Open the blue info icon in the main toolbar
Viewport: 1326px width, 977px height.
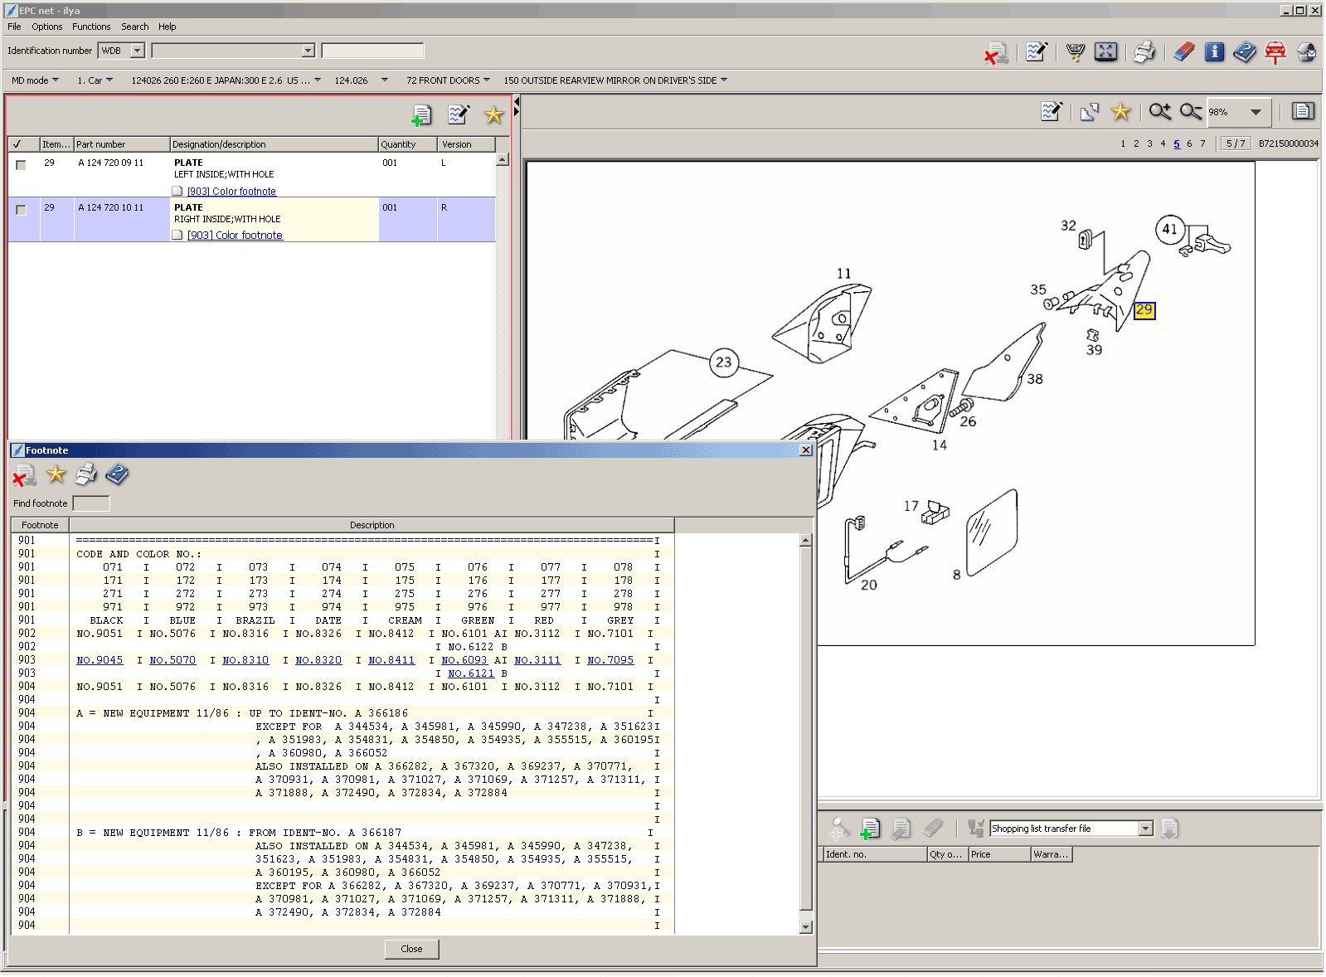1215,52
